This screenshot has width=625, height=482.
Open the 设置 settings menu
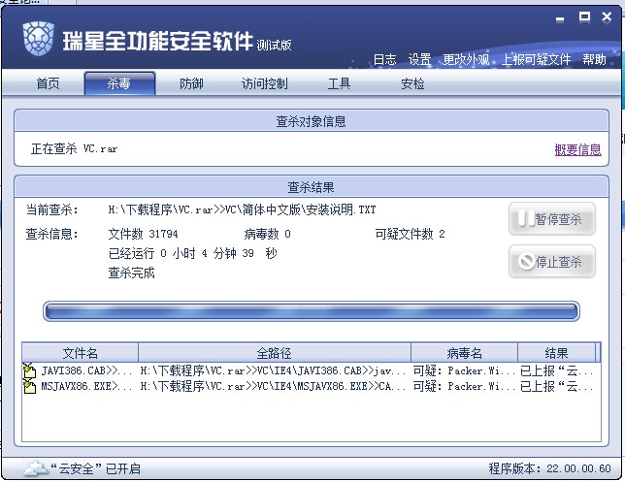[419, 59]
